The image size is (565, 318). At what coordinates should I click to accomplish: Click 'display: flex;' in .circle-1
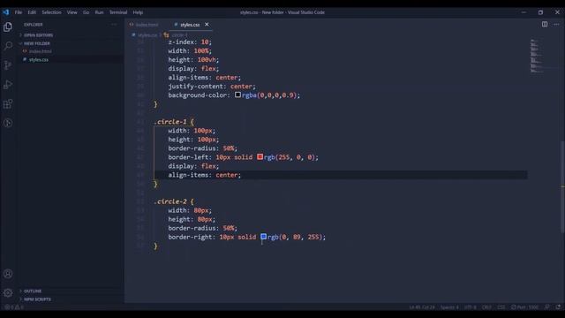(x=193, y=166)
